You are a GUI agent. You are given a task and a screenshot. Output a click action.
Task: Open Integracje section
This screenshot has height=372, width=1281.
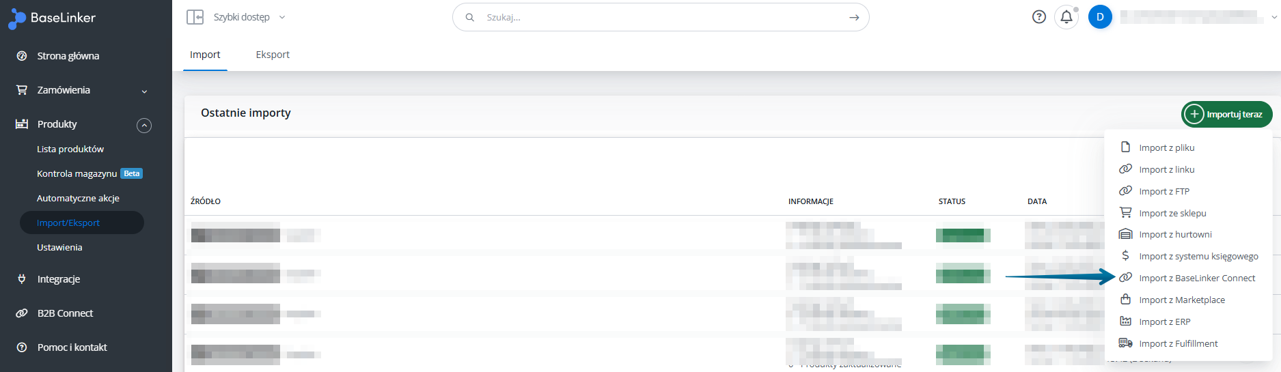59,279
